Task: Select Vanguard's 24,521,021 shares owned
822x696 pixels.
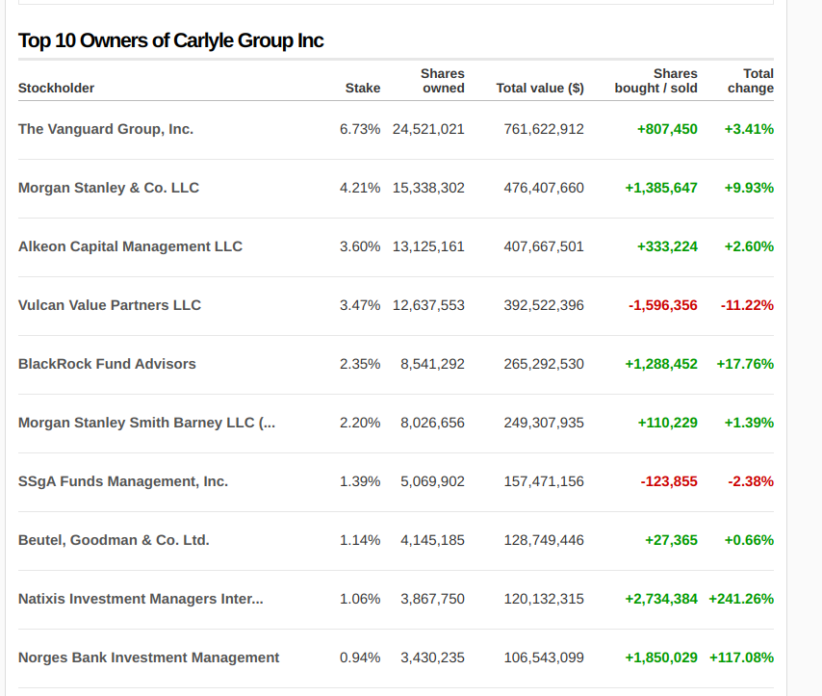Action: (428, 129)
